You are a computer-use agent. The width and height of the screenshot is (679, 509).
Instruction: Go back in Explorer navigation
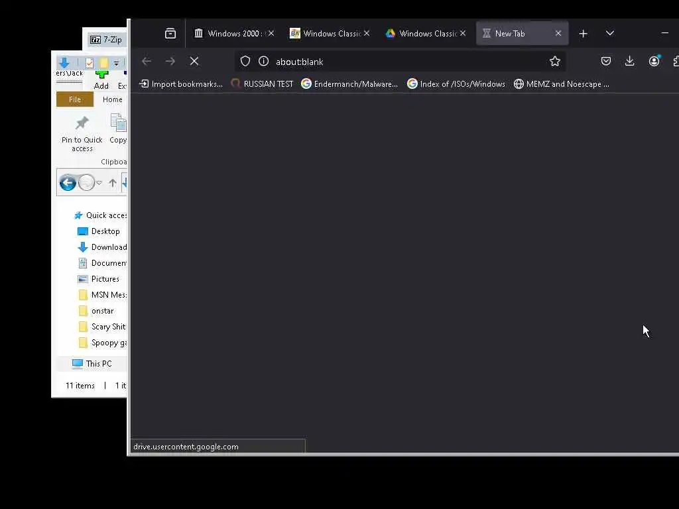pos(68,183)
